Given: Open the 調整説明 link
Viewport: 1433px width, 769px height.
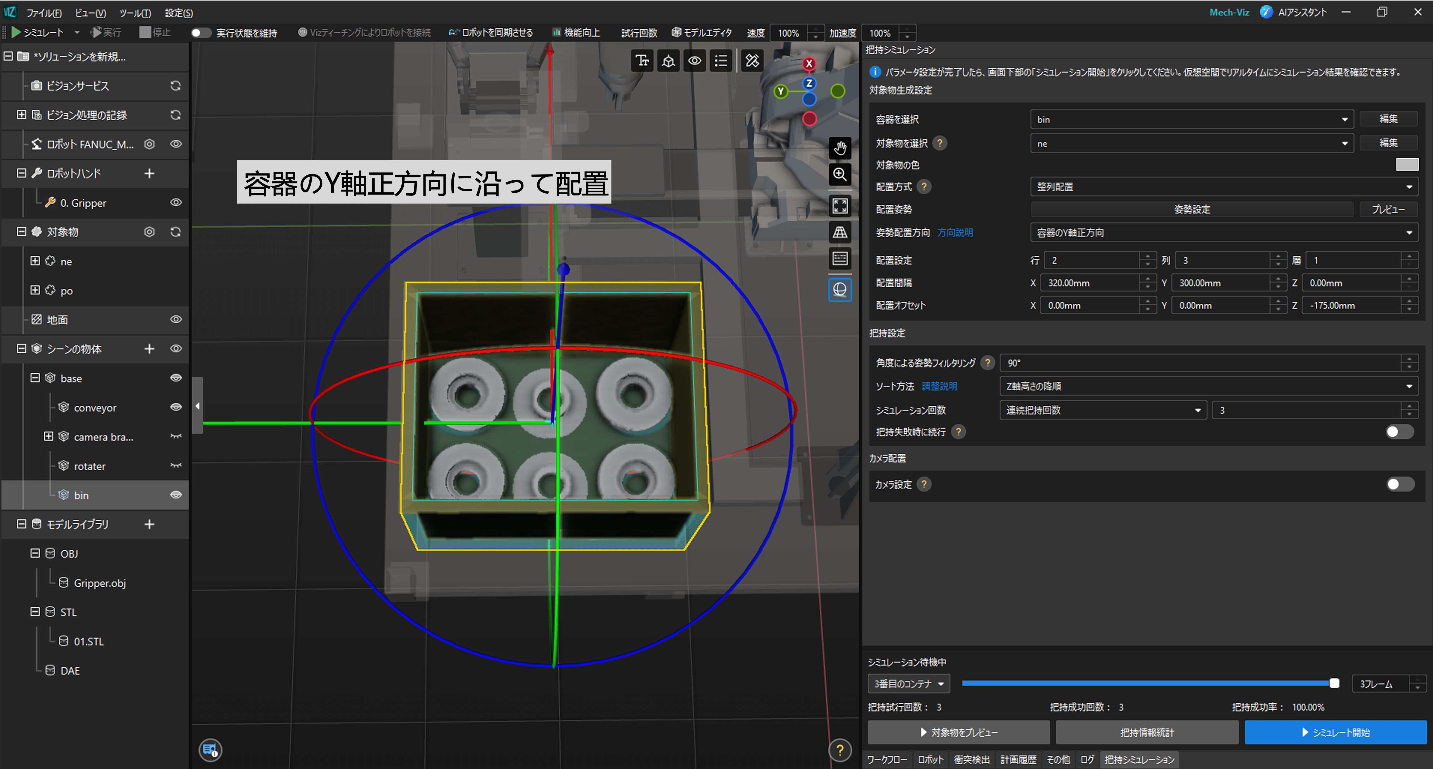Looking at the screenshot, I should (x=939, y=386).
